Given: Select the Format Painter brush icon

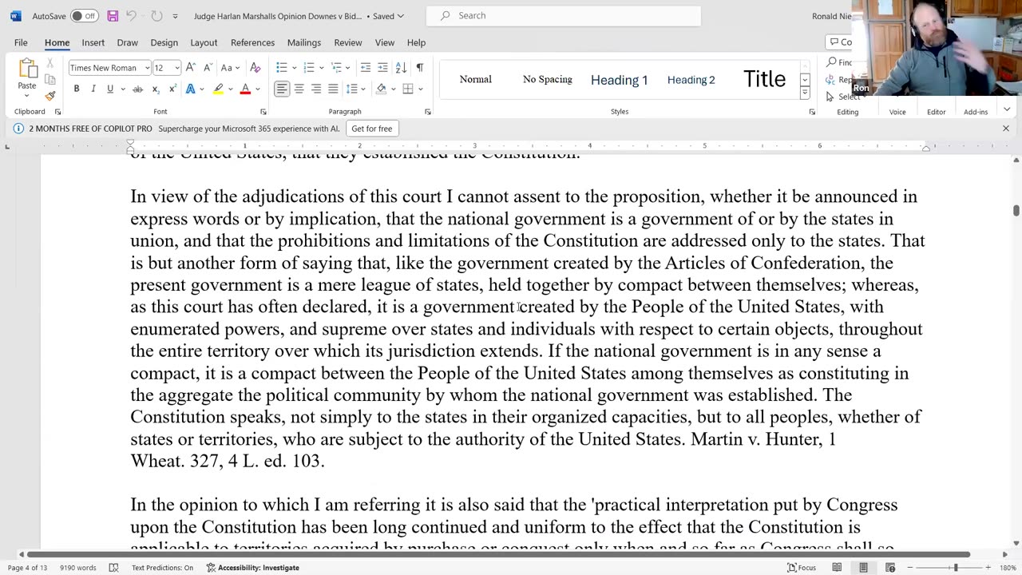Looking at the screenshot, I should pyautogui.click(x=50, y=96).
